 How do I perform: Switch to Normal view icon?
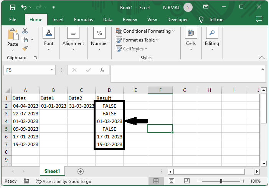click(156, 181)
